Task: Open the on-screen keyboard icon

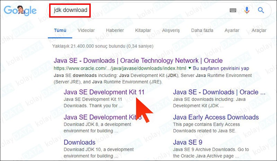Action: [x=233, y=10]
